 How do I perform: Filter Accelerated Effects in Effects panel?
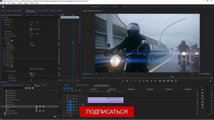point(26,88)
